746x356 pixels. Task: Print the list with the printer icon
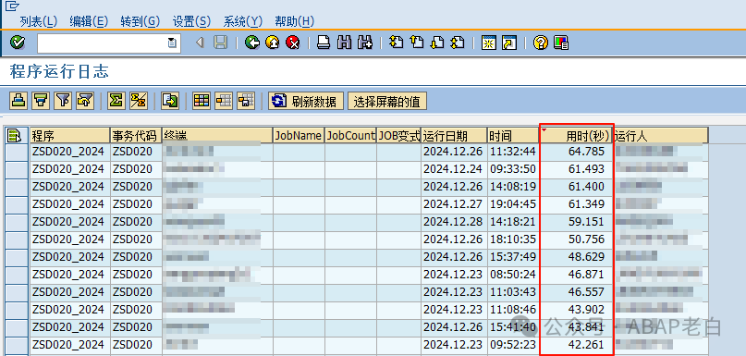tap(324, 43)
